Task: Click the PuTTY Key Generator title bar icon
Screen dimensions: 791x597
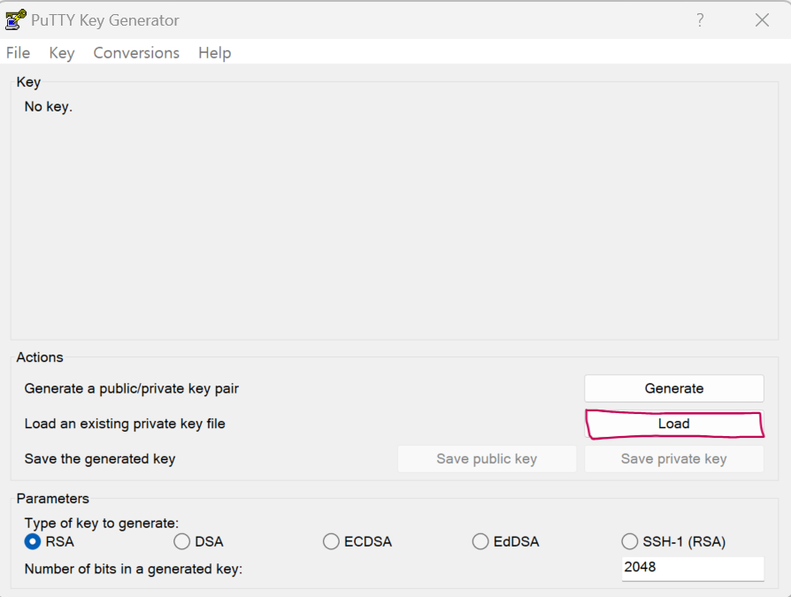Action: pyautogui.click(x=16, y=19)
